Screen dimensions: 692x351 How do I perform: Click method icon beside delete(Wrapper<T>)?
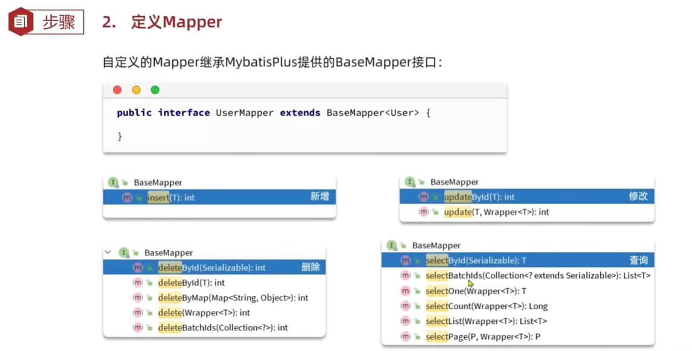pyautogui.click(x=138, y=312)
